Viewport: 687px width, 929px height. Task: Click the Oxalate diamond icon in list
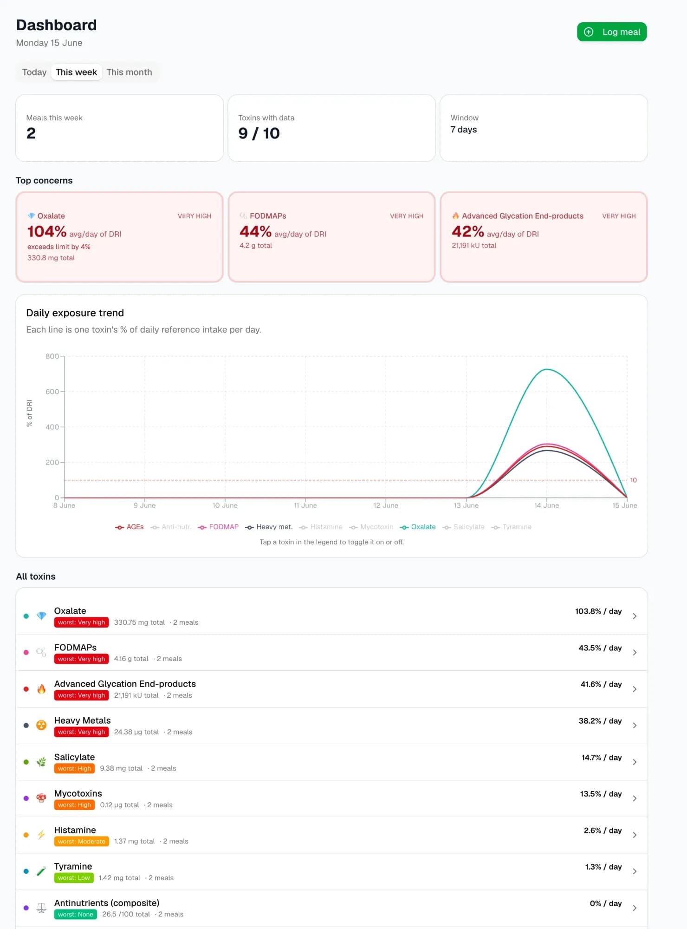coord(41,616)
